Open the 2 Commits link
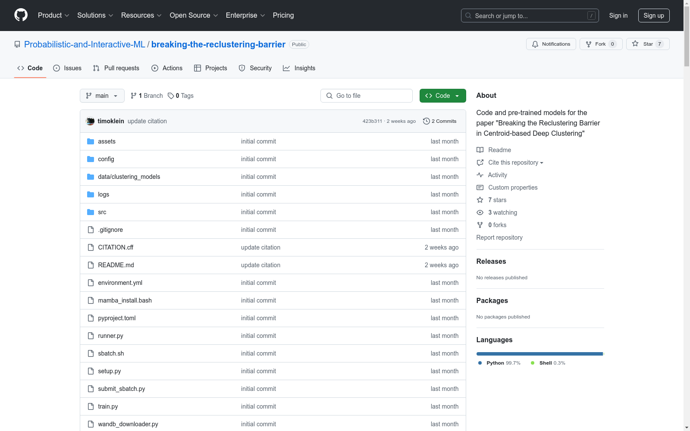The image size is (690, 431). pyautogui.click(x=440, y=121)
